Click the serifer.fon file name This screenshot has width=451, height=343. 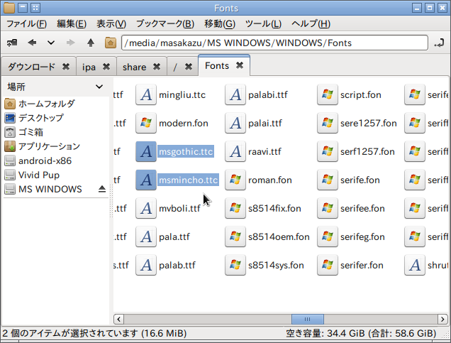pyautogui.click(x=362, y=265)
